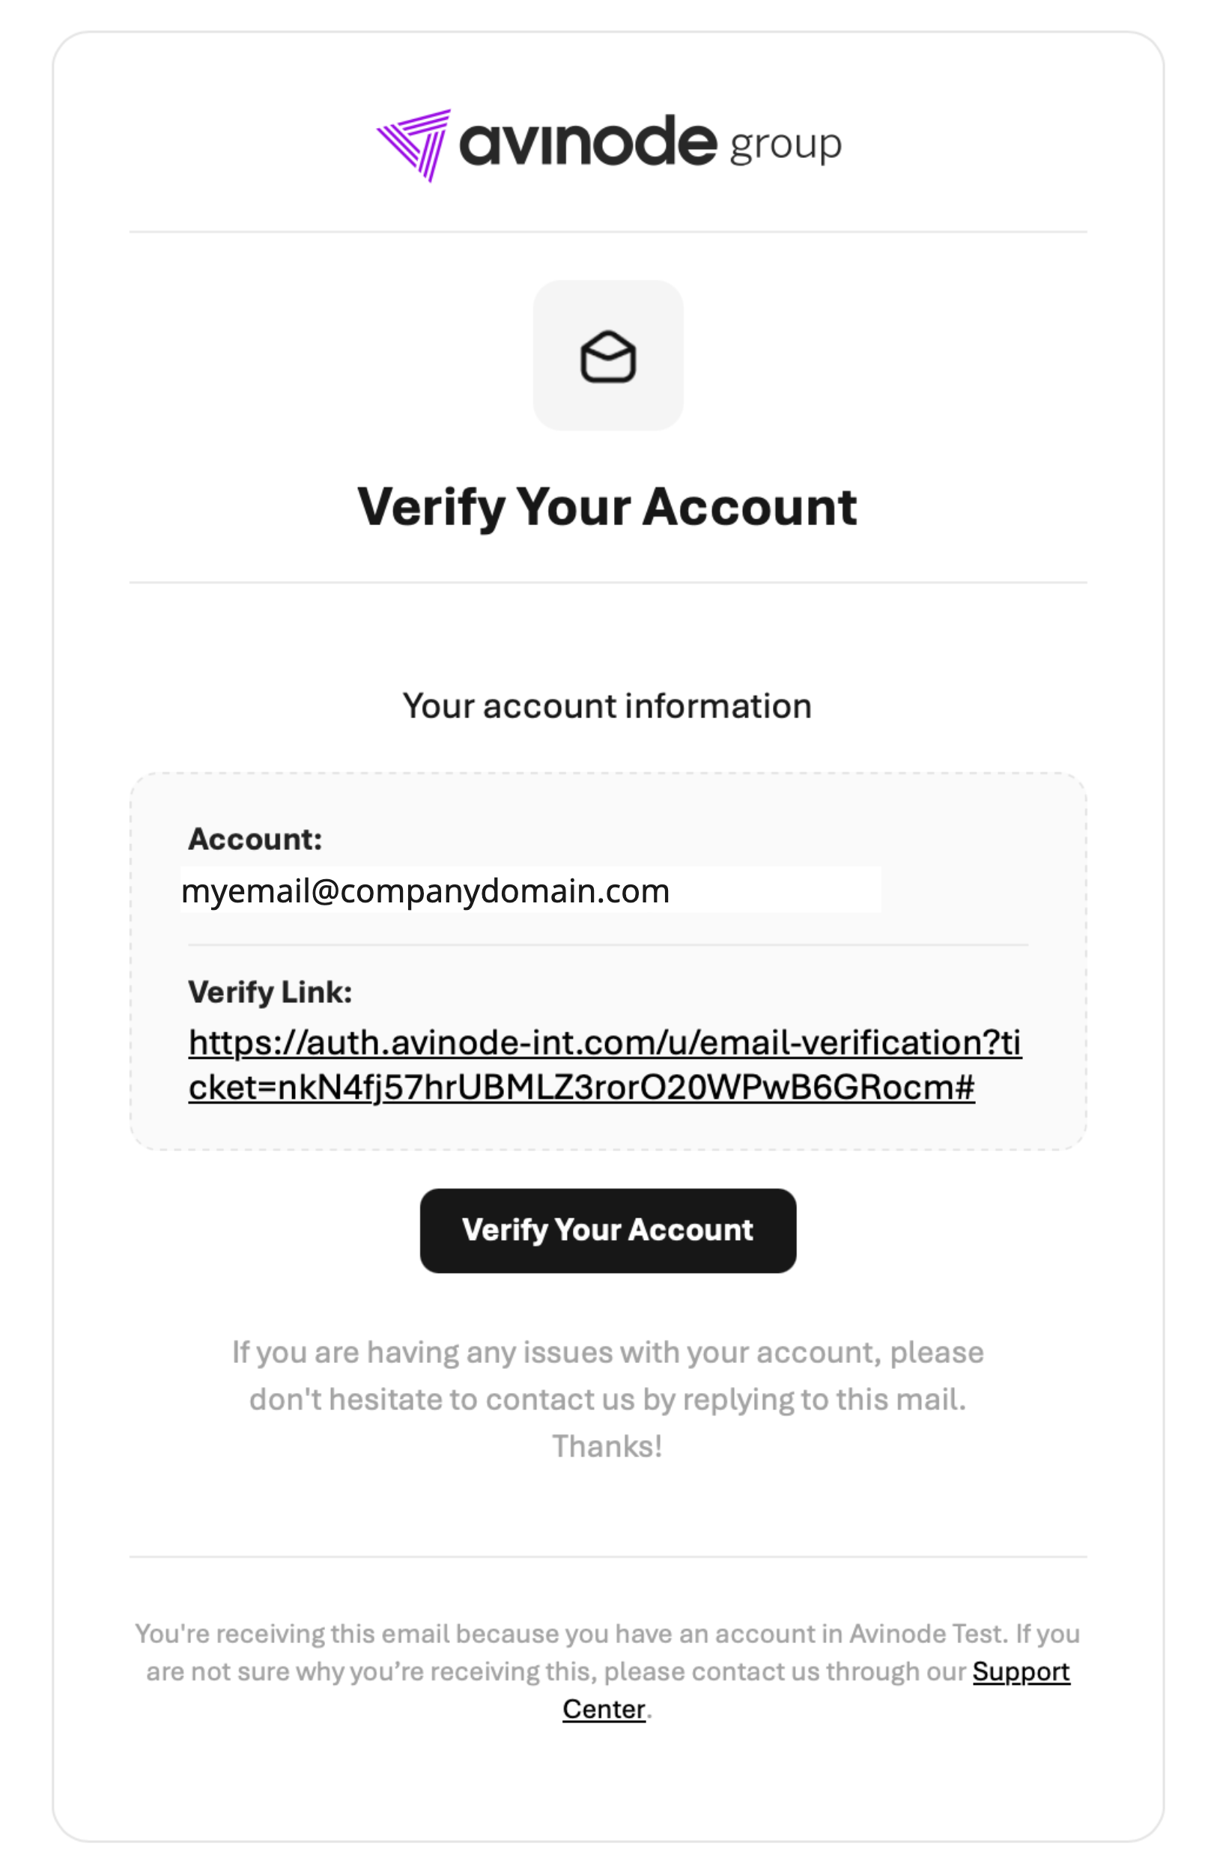
Task: Click the large "Verify Your Account" heading
Action: pyautogui.click(x=607, y=507)
